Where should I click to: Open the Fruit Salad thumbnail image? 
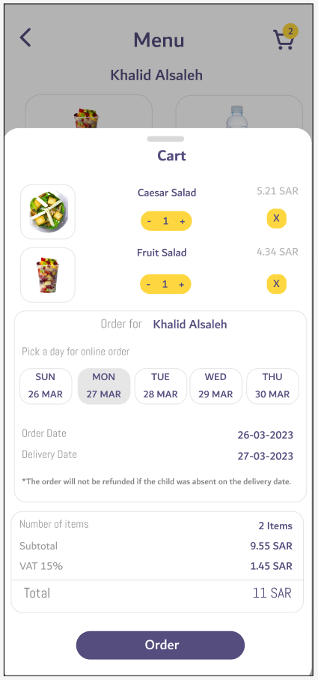coord(48,275)
